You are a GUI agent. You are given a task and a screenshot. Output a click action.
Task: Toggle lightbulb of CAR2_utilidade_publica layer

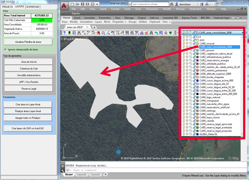coord(184,64)
